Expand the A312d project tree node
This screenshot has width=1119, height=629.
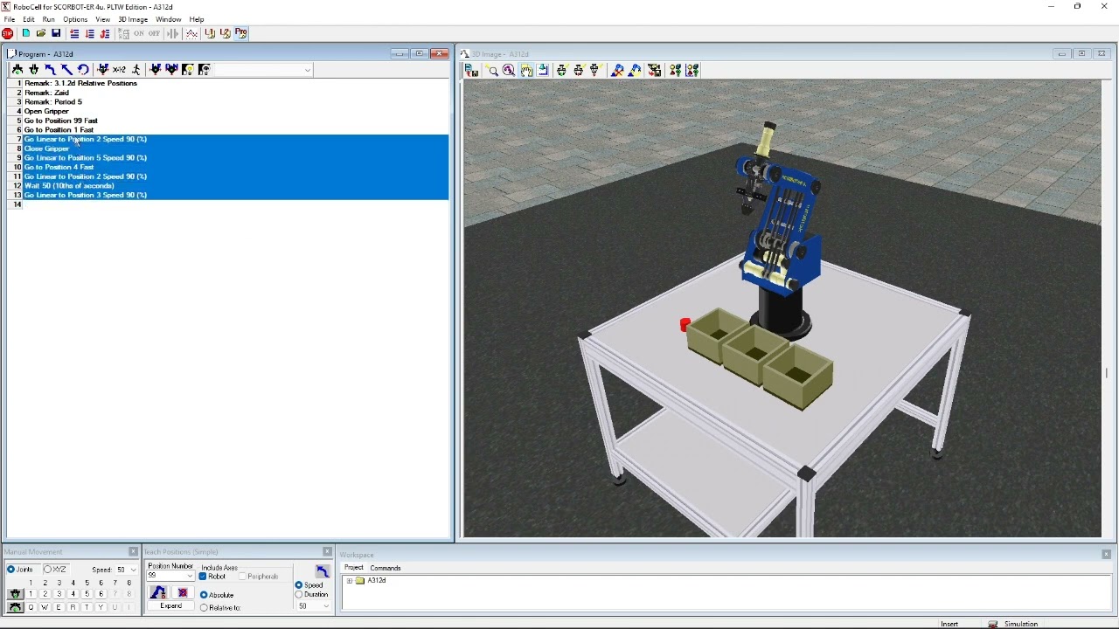[x=349, y=581]
